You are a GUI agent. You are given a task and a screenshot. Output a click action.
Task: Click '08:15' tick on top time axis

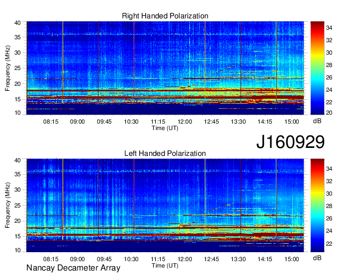tap(51, 122)
